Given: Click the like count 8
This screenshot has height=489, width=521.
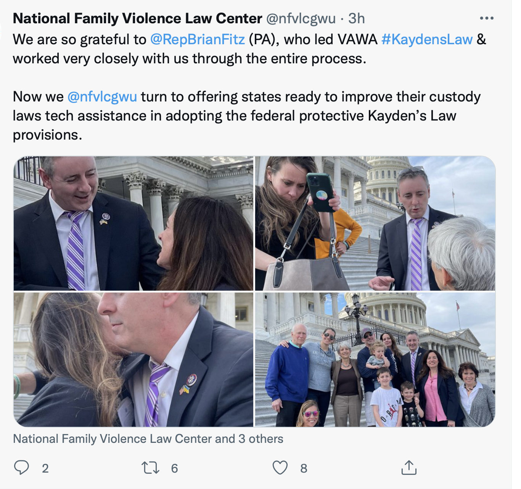Looking at the screenshot, I should [x=304, y=468].
